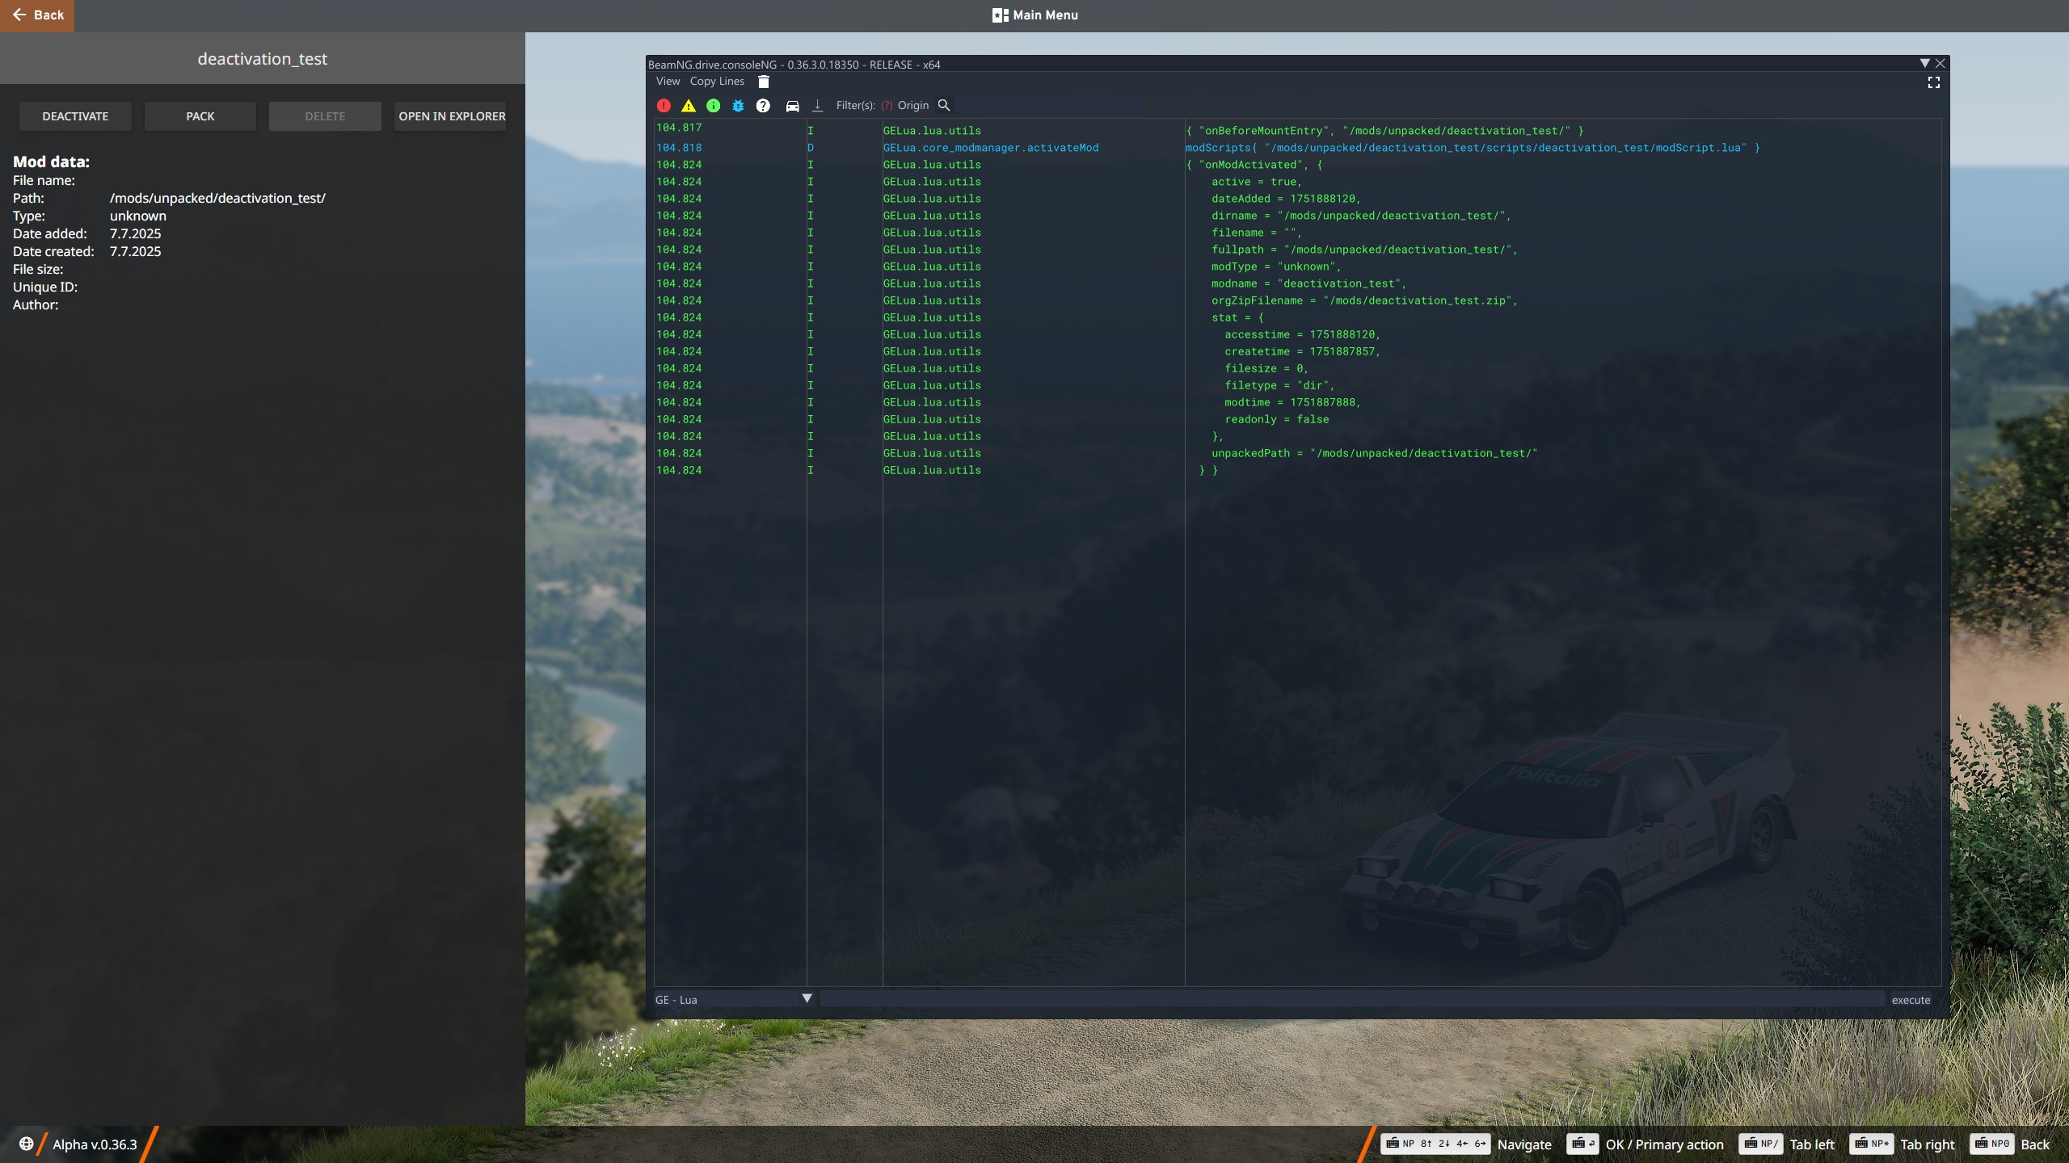Click the filter search magnifier icon
The height and width of the screenshot is (1163, 2069).
[x=943, y=105]
